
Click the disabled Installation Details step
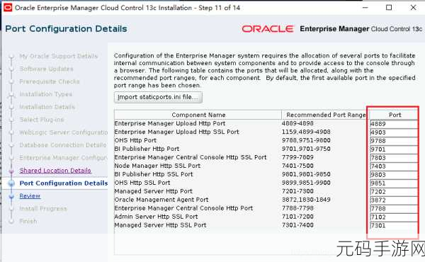(47, 107)
